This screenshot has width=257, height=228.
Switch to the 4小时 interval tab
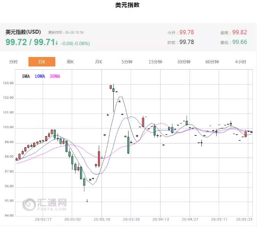click(x=241, y=62)
